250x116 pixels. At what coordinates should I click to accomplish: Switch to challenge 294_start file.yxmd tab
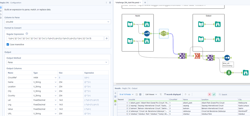[127, 2]
